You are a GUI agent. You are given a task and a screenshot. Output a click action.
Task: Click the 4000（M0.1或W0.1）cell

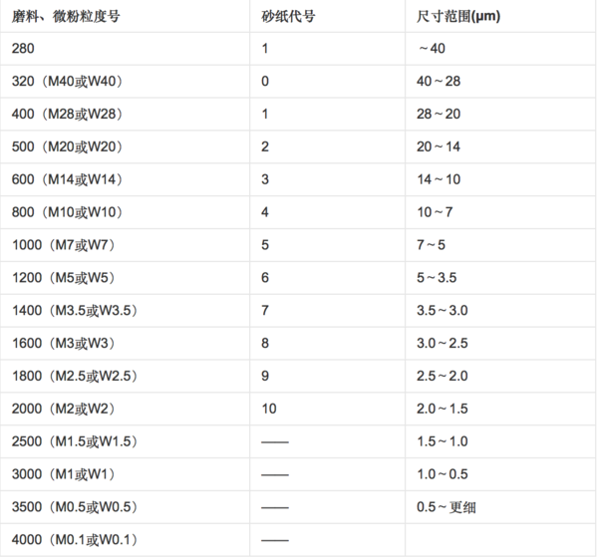pyautogui.click(x=75, y=540)
